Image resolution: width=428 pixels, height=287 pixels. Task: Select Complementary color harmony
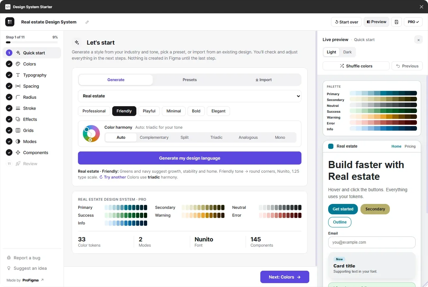[154, 137]
